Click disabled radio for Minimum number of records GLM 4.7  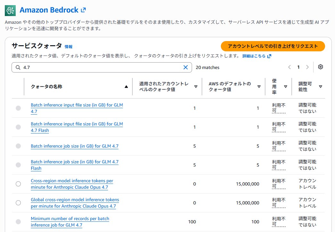[18, 222]
